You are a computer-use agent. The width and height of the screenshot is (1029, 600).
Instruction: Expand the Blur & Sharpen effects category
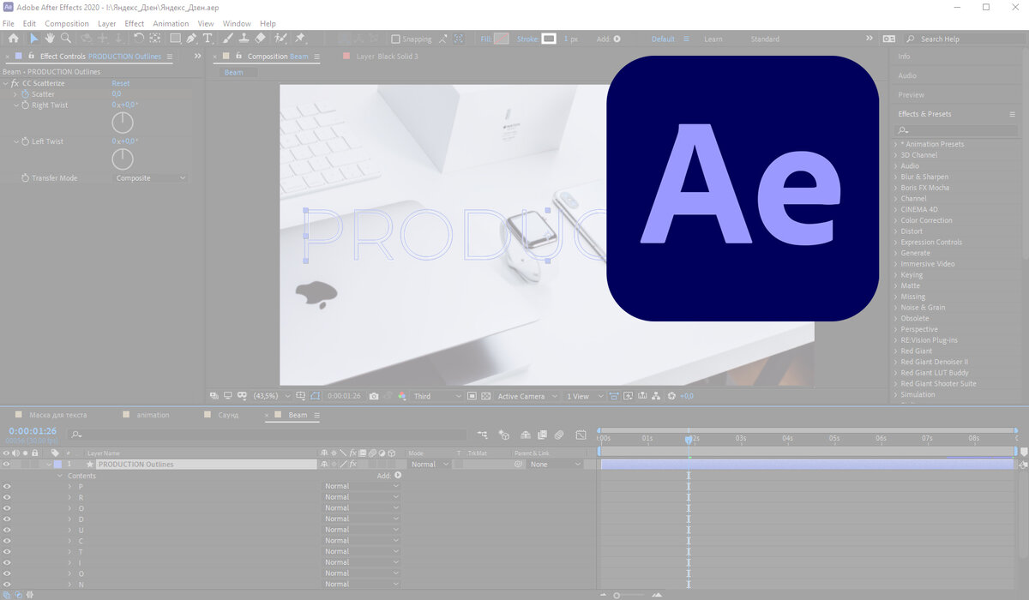[897, 177]
